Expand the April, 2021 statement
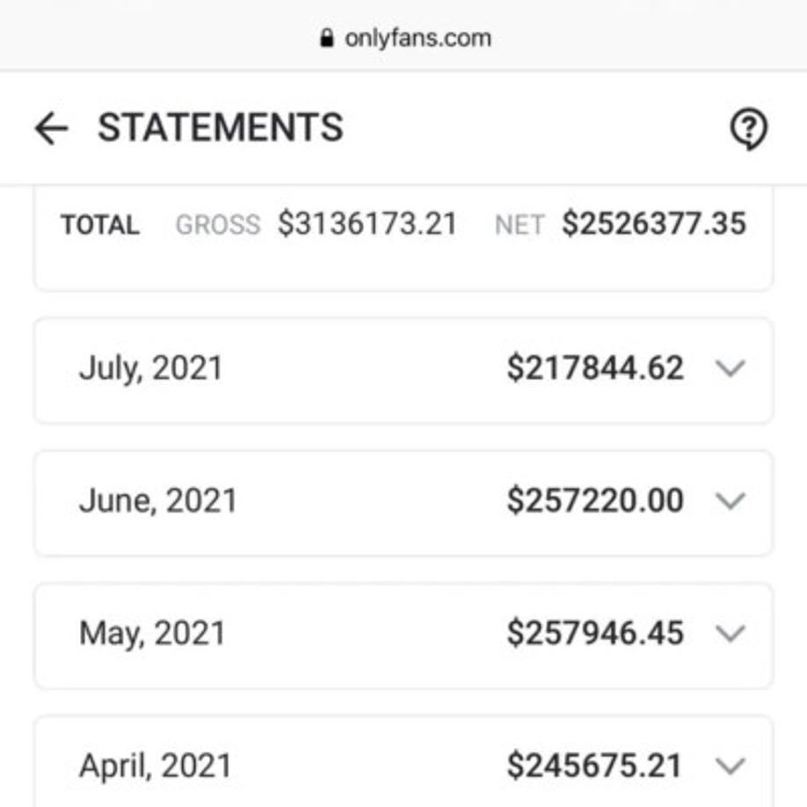This screenshot has height=807, width=807. pyautogui.click(x=731, y=767)
